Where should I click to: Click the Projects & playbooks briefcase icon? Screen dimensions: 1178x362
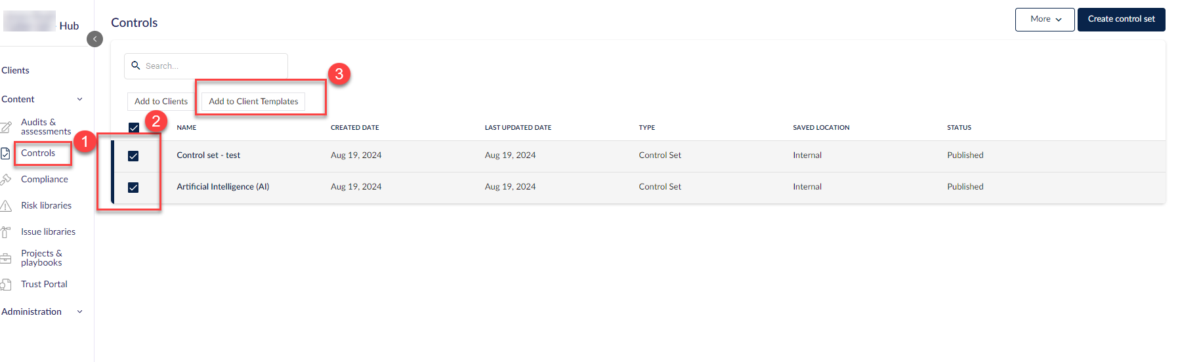(x=6, y=258)
